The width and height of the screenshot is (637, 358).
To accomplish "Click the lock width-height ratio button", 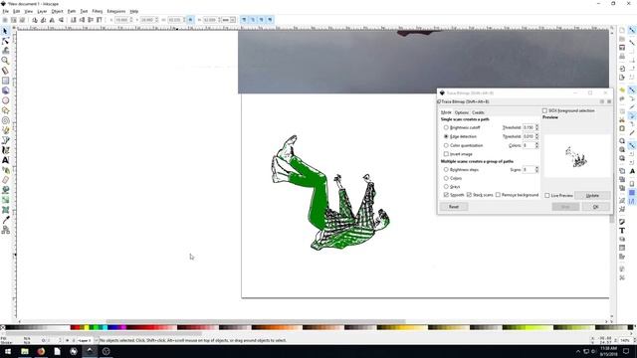I will (x=190, y=20).
